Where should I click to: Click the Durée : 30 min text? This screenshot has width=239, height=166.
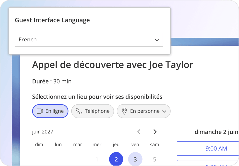pyautogui.click(x=52, y=81)
